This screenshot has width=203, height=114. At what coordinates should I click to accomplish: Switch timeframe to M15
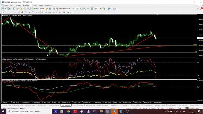pos(49,12)
